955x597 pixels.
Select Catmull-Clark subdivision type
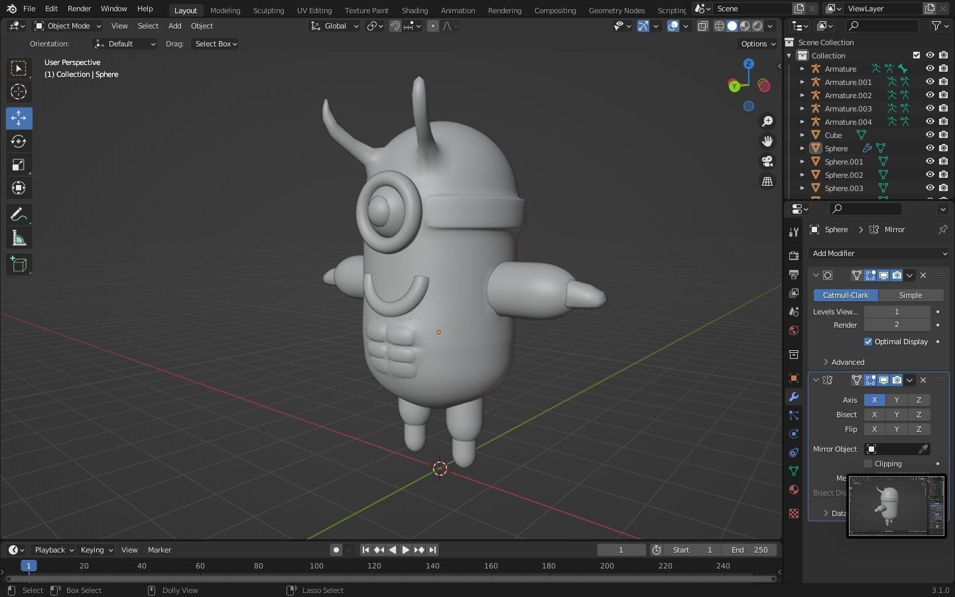pos(846,295)
